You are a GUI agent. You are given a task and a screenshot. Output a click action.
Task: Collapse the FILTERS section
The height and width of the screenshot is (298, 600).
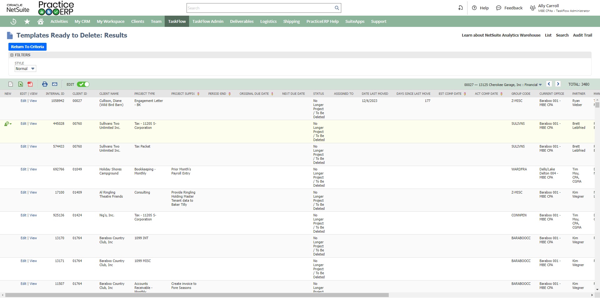click(12, 55)
